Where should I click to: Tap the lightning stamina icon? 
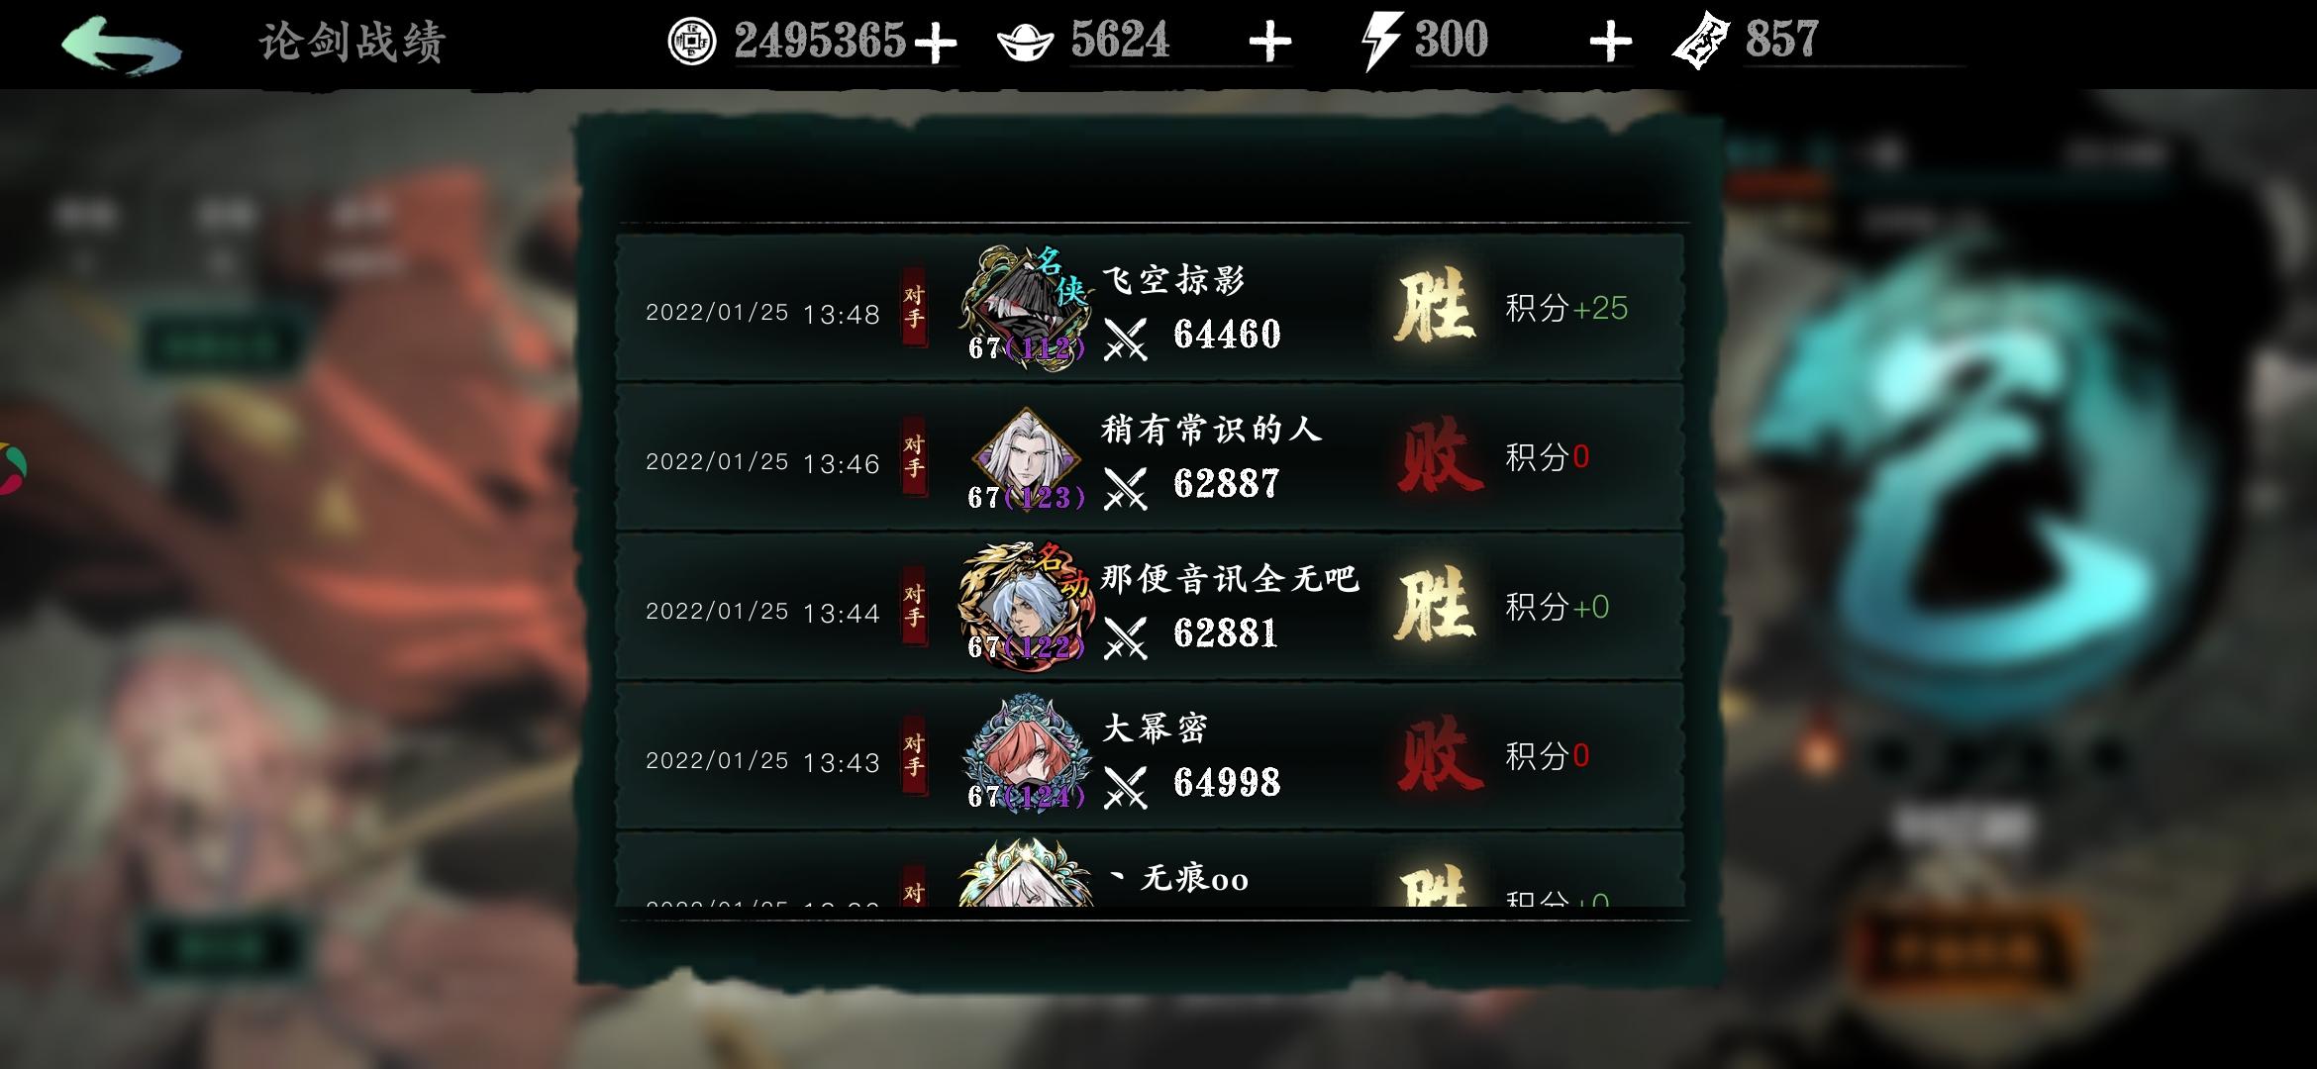point(1380,42)
